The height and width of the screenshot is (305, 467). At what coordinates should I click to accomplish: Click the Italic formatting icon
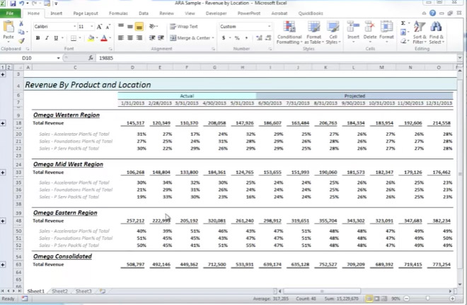[x=46, y=38]
